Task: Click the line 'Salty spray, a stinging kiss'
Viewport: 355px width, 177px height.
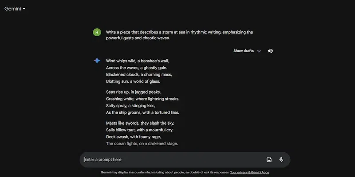Action: 130,106
